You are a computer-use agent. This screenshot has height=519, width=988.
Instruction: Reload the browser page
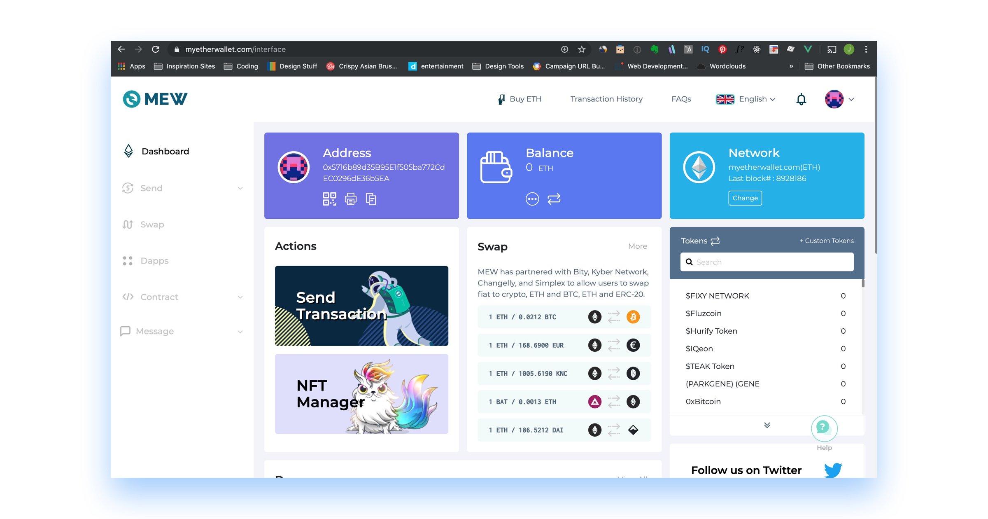[156, 49]
